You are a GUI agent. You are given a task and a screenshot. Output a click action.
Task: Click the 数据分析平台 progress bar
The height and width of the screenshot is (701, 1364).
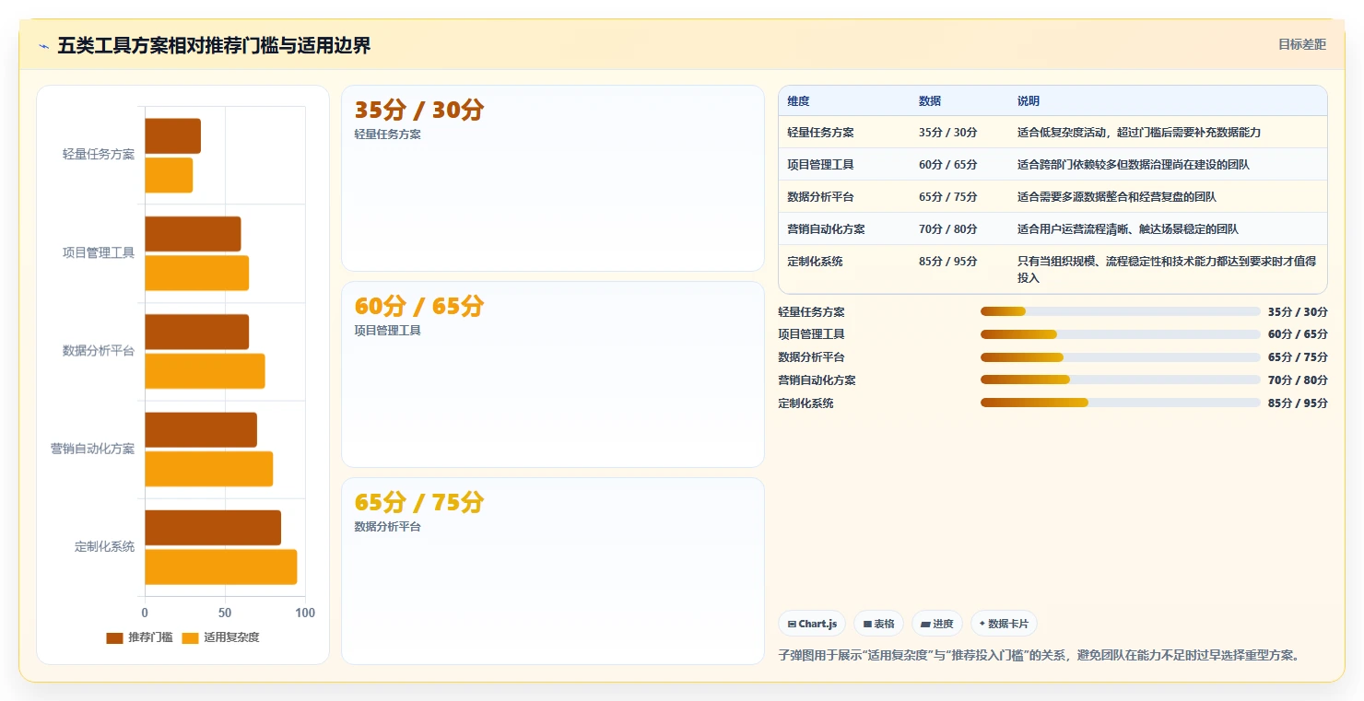(x=1121, y=357)
